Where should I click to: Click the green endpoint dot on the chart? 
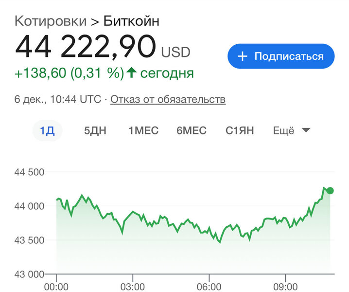(x=330, y=190)
